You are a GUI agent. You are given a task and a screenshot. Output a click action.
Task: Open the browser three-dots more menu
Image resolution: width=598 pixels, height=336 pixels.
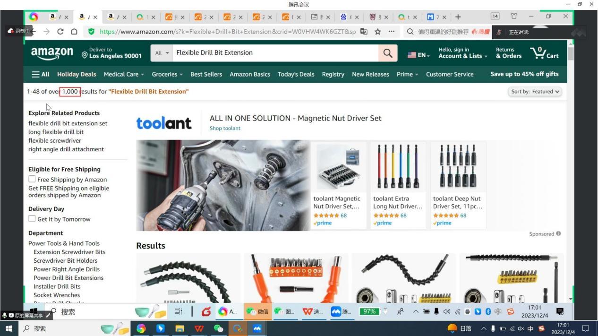[x=392, y=32]
